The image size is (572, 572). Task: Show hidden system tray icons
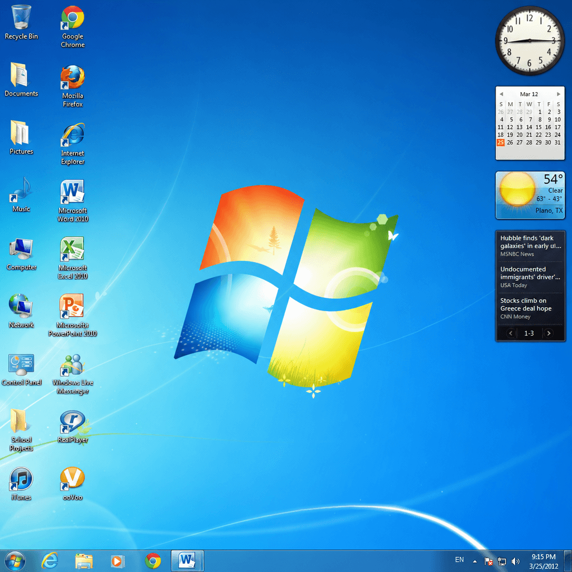(x=475, y=561)
